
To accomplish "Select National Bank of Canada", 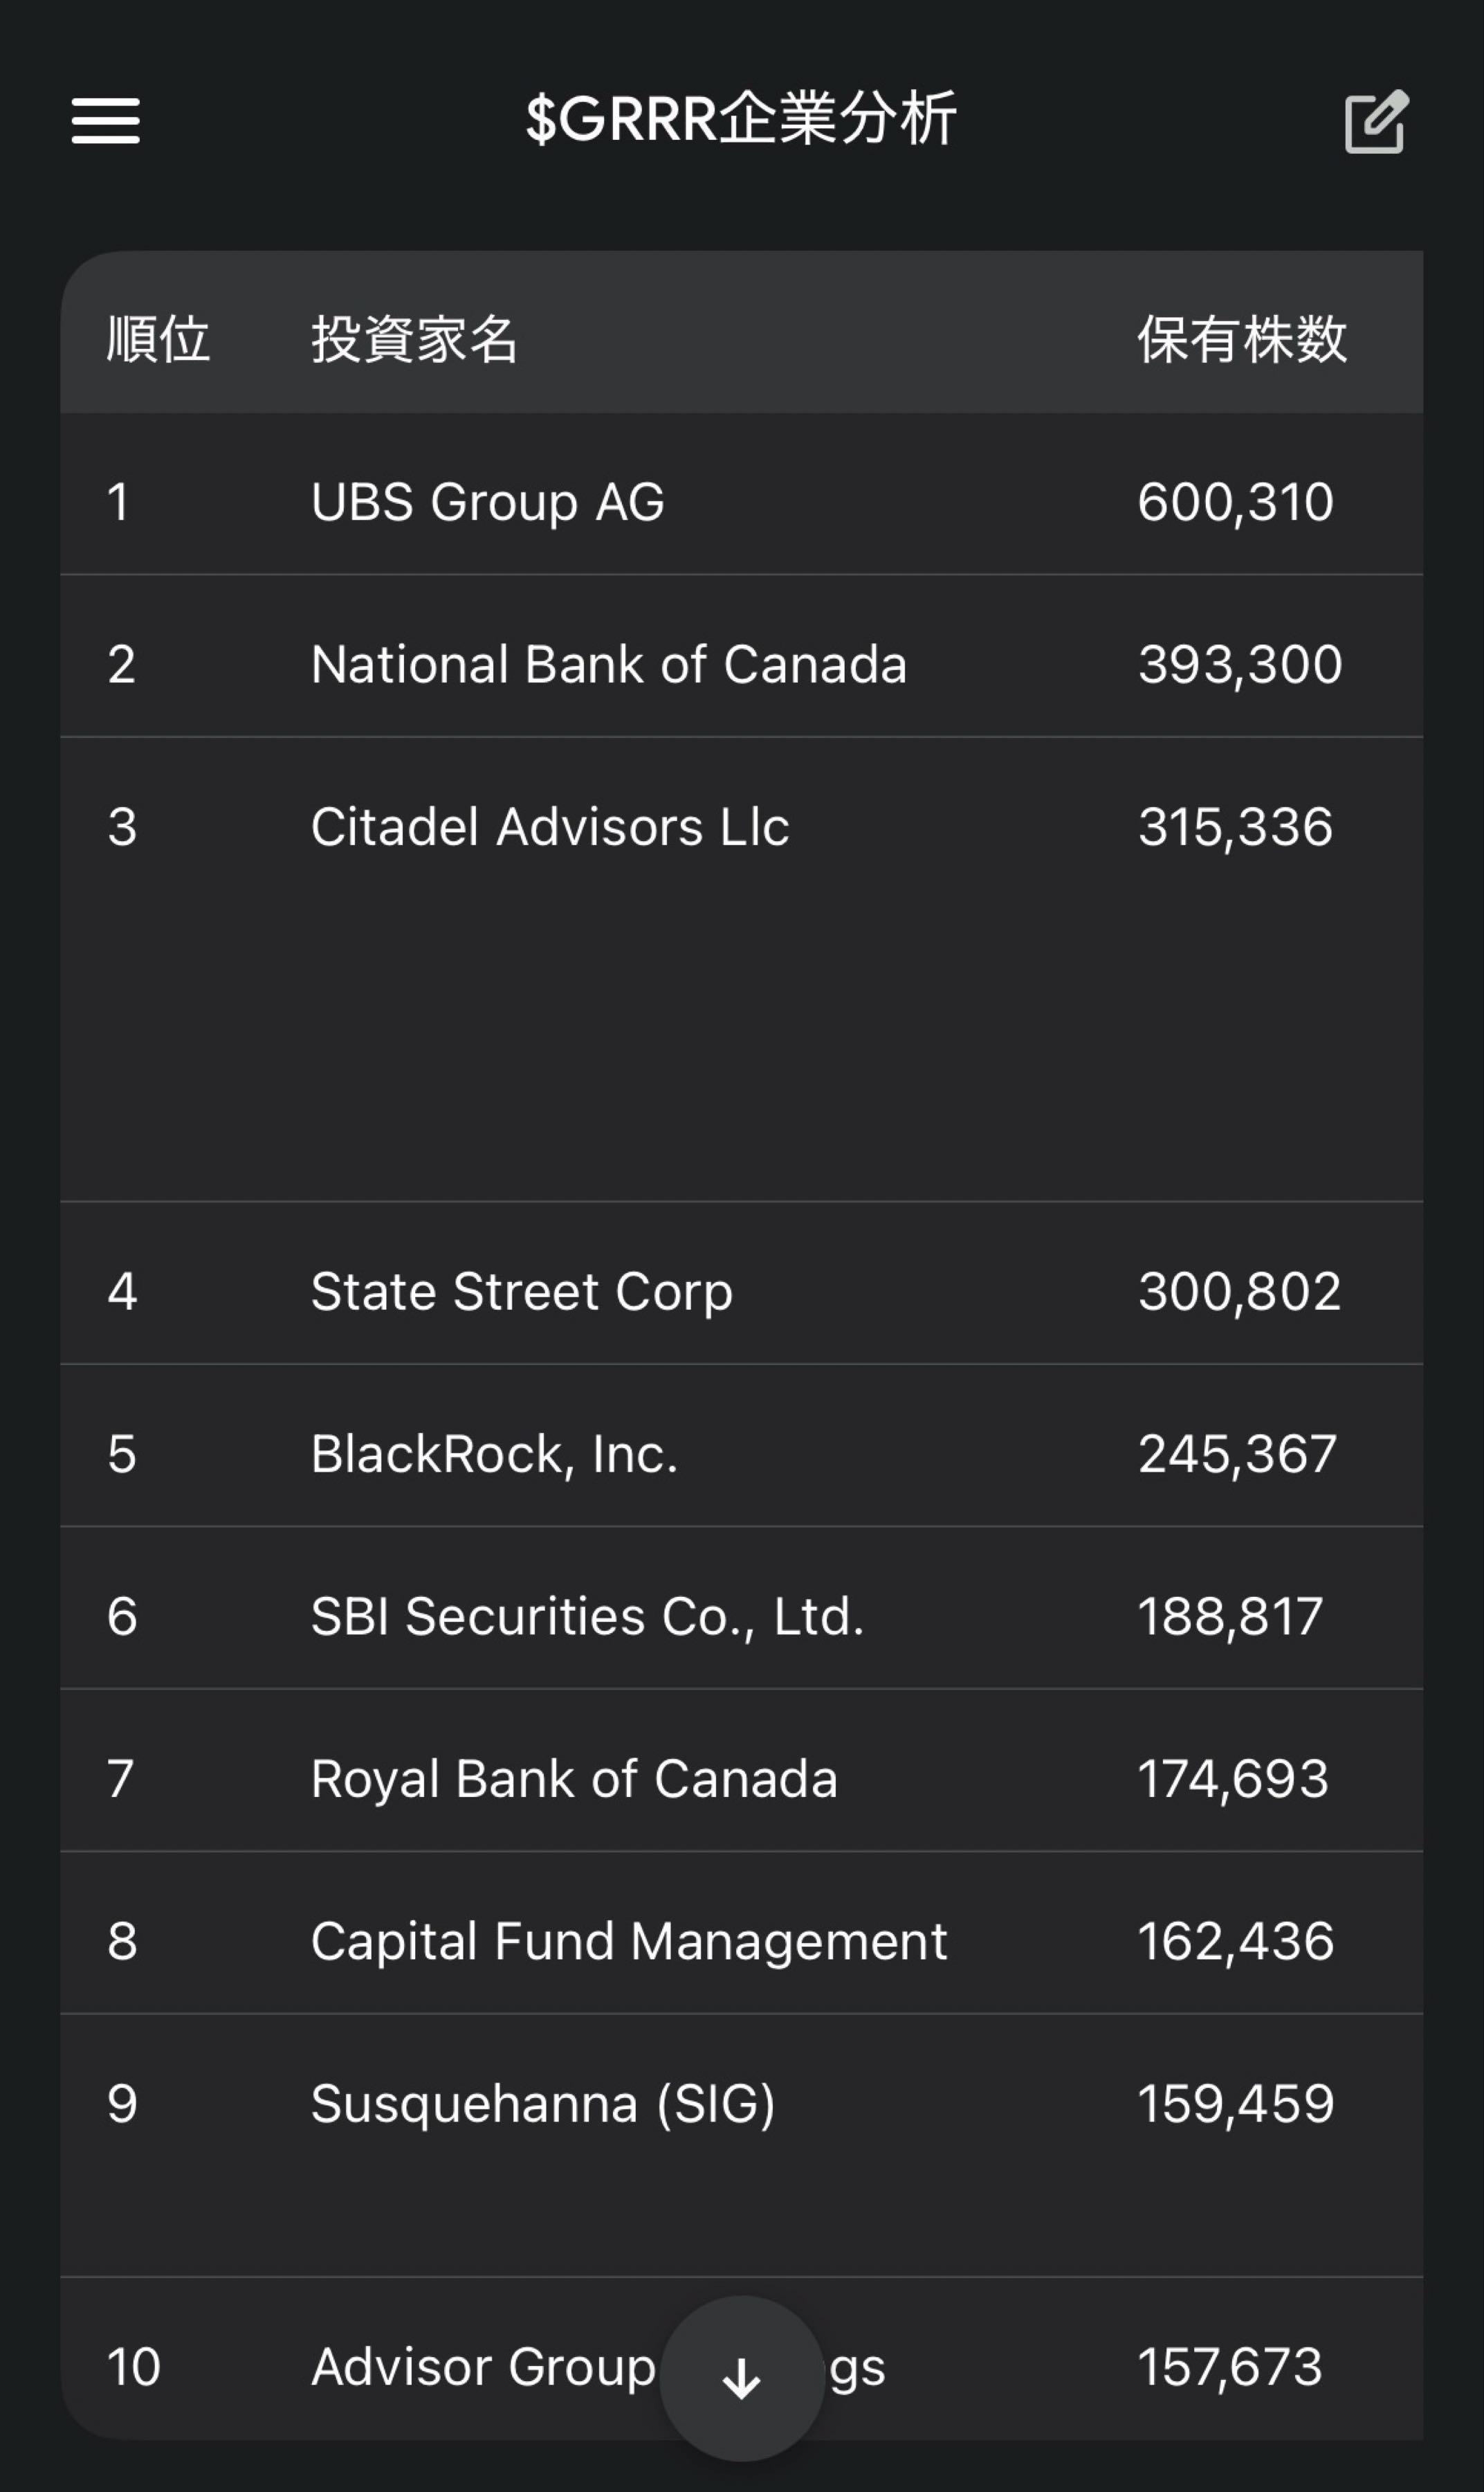I will [608, 665].
